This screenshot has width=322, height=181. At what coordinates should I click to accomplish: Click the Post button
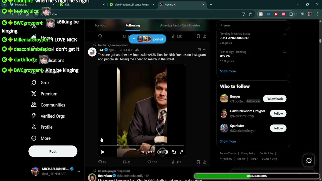[x=53, y=151]
